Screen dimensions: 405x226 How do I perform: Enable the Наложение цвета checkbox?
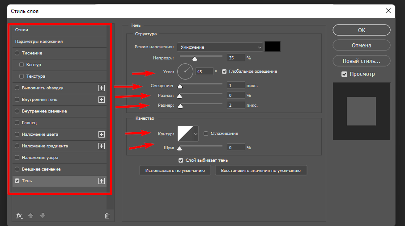(17, 134)
